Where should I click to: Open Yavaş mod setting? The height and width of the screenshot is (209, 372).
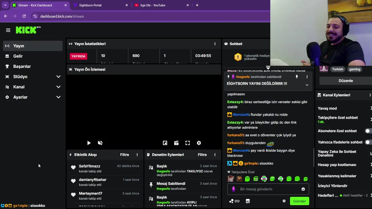point(345,108)
